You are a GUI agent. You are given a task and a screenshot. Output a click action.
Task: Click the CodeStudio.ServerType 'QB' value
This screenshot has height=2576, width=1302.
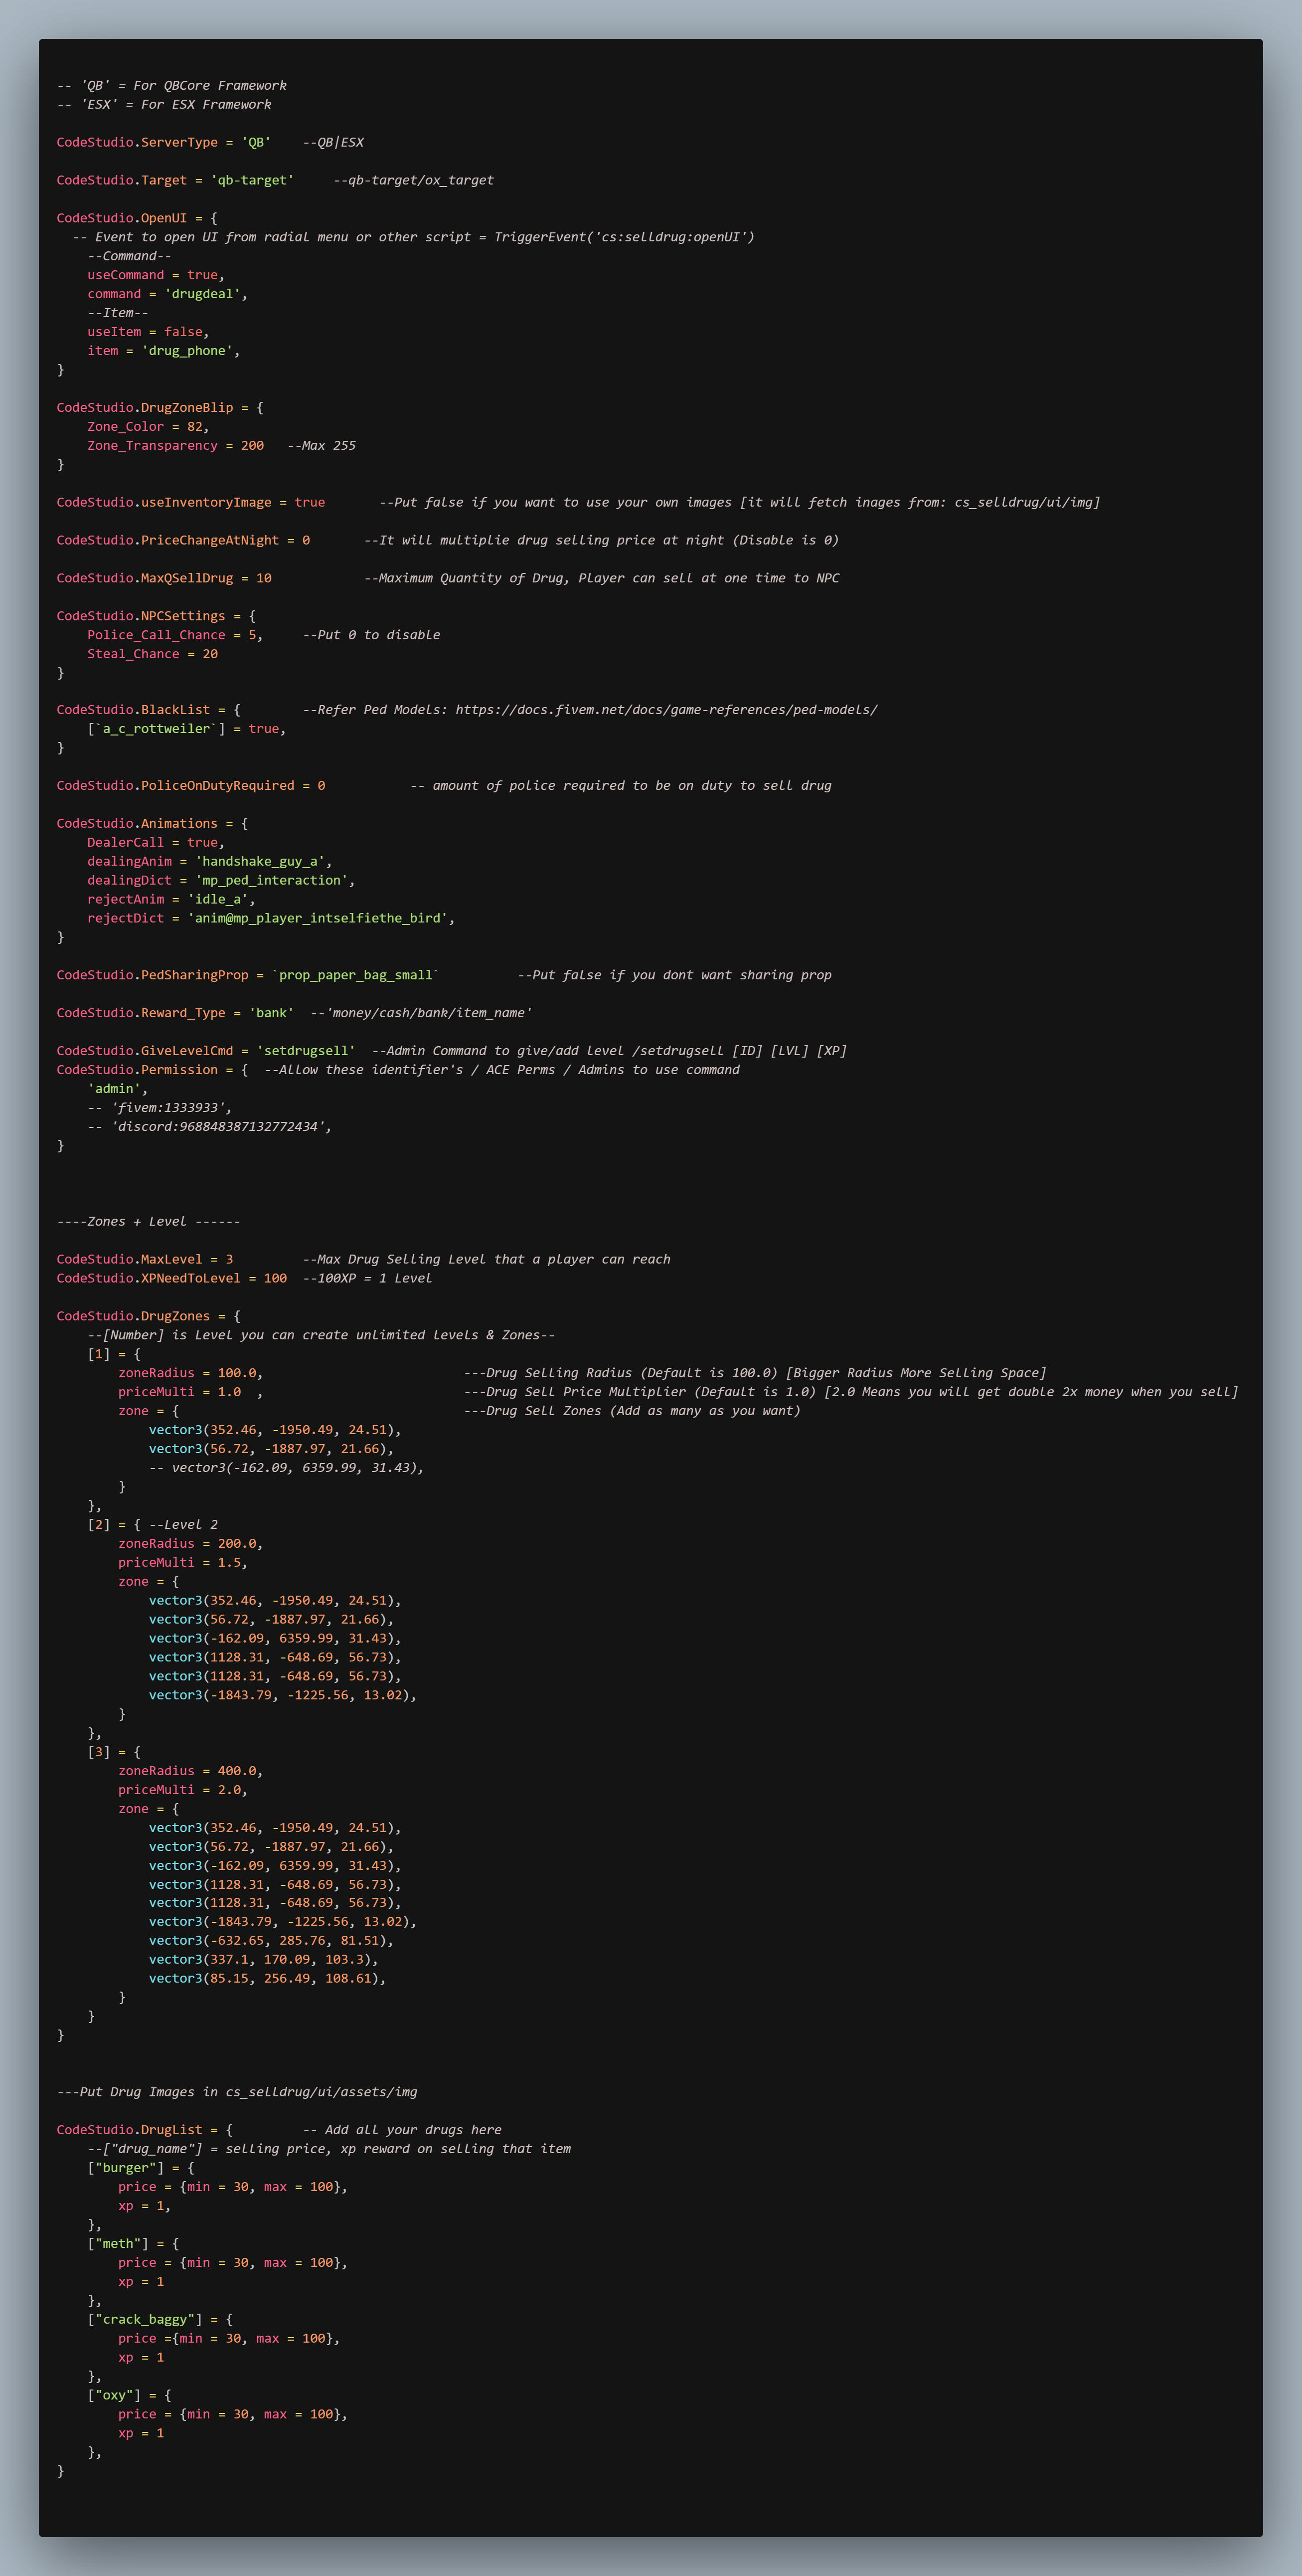[256, 142]
